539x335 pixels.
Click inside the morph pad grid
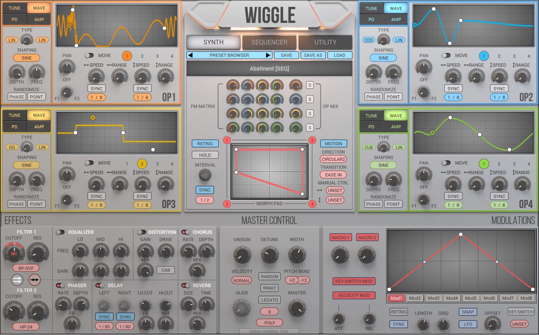tap(269, 172)
